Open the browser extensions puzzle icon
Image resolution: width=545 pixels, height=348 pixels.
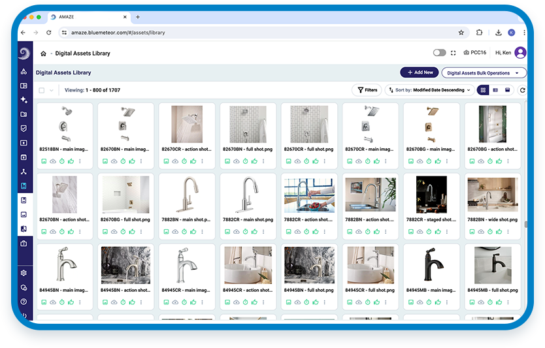click(x=479, y=32)
